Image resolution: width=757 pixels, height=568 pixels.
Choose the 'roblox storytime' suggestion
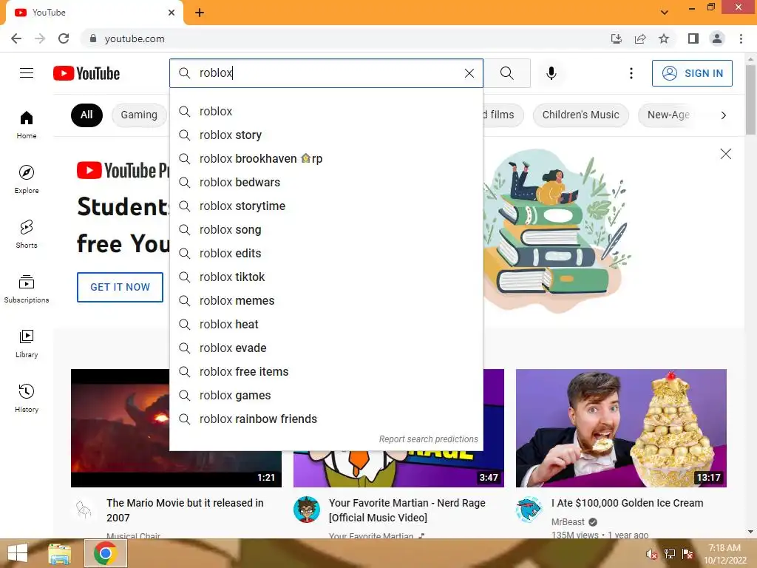coord(326,206)
